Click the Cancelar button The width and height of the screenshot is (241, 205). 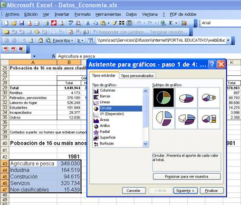133,191
